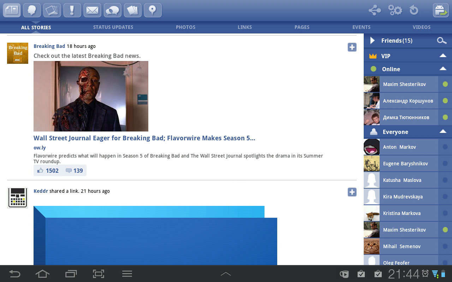The width and height of the screenshot is (452, 282).
Task: Expand the bottom bar up chevron
Action: tap(226, 274)
